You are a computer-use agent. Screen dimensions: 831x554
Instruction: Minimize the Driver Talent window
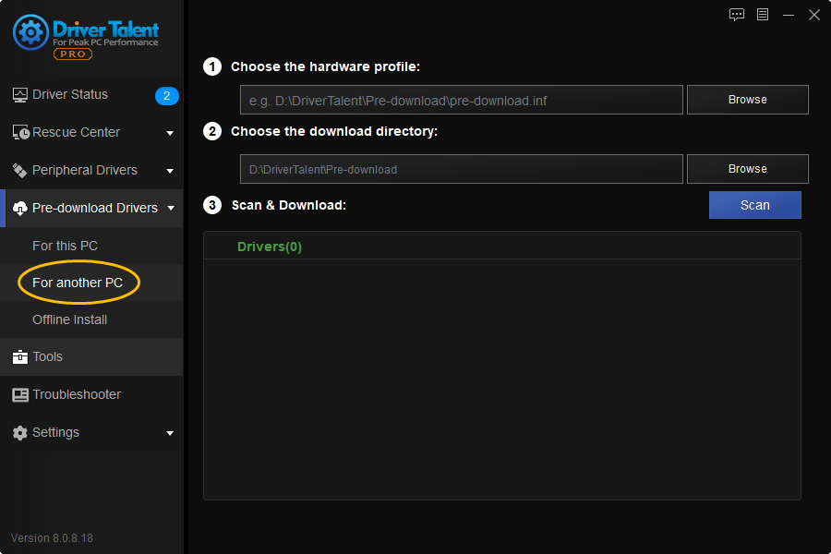[x=789, y=15]
